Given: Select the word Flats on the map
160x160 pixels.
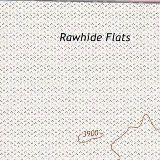Looking at the screenshot, I should (x=118, y=38).
